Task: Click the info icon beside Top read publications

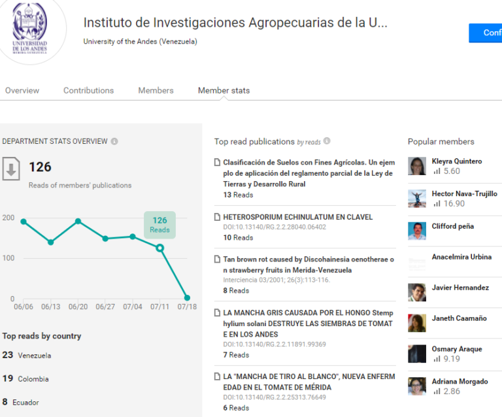Action: coord(327,141)
